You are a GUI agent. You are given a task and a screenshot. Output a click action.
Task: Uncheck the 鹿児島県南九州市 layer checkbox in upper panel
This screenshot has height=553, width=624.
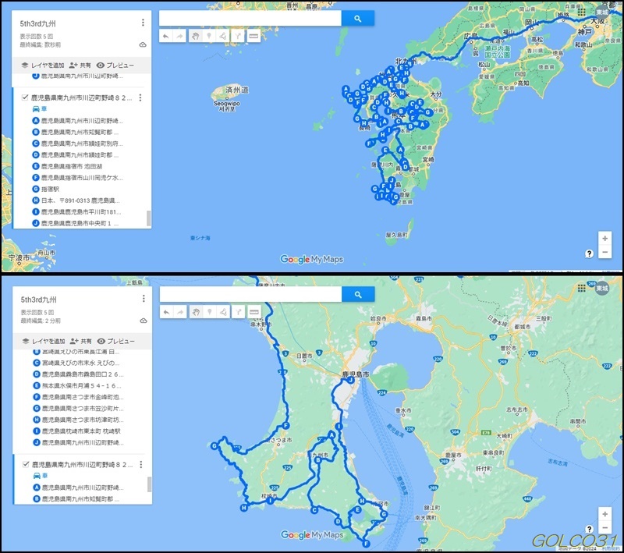pos(24,98)
